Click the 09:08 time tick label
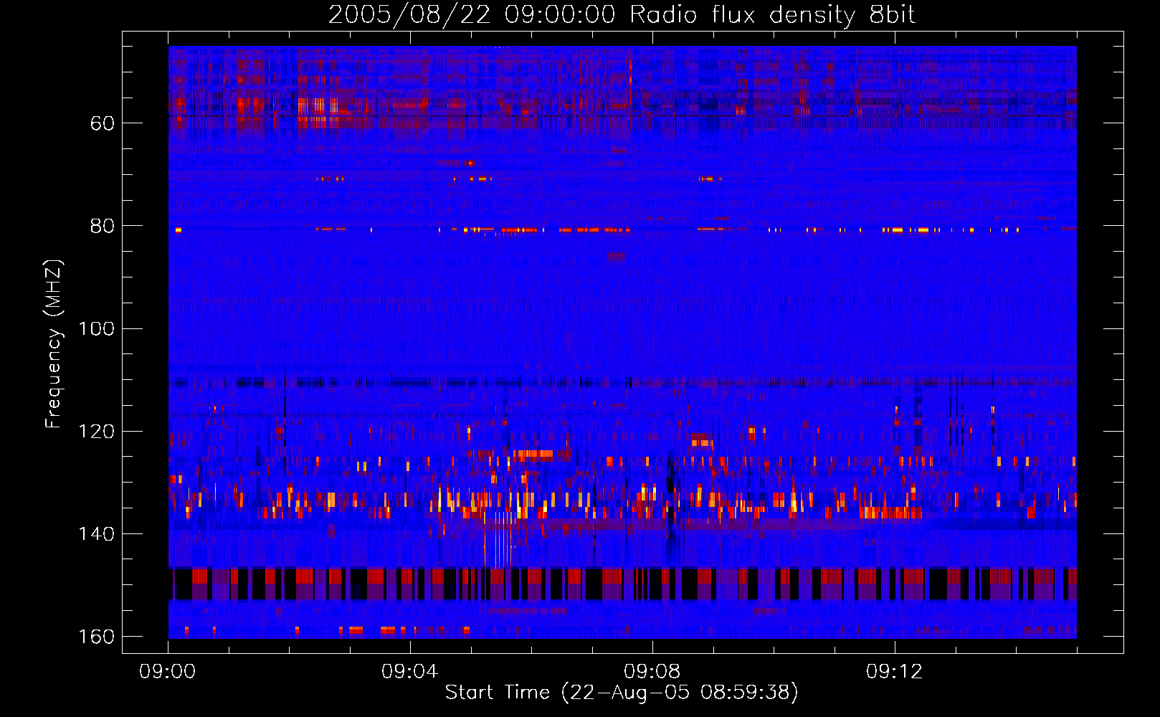 [652, 672]
